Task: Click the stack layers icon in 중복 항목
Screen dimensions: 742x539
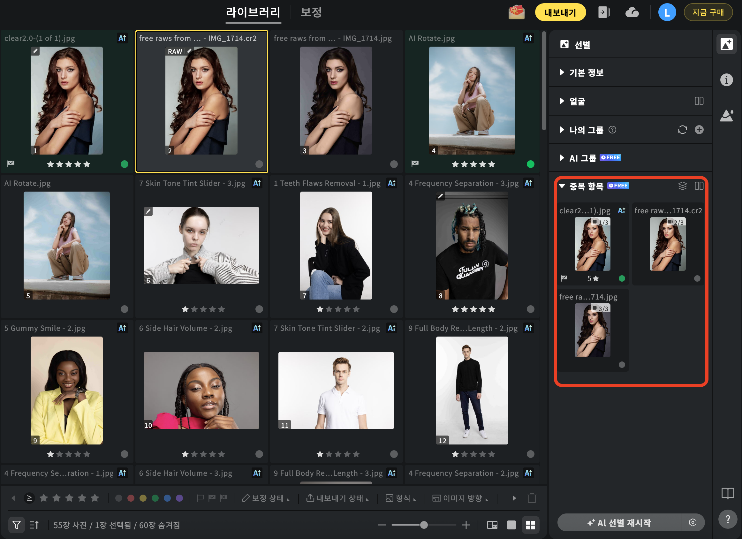Action: click(x=682, y=186)
